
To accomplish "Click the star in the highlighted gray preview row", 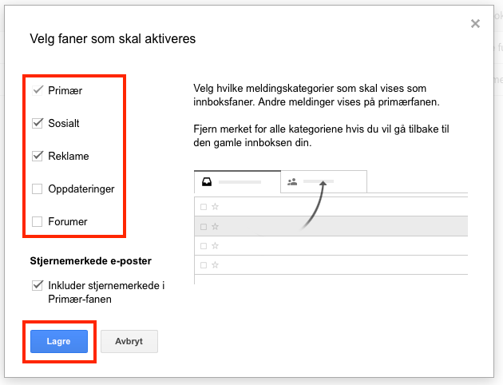I will tap(215, 227).
